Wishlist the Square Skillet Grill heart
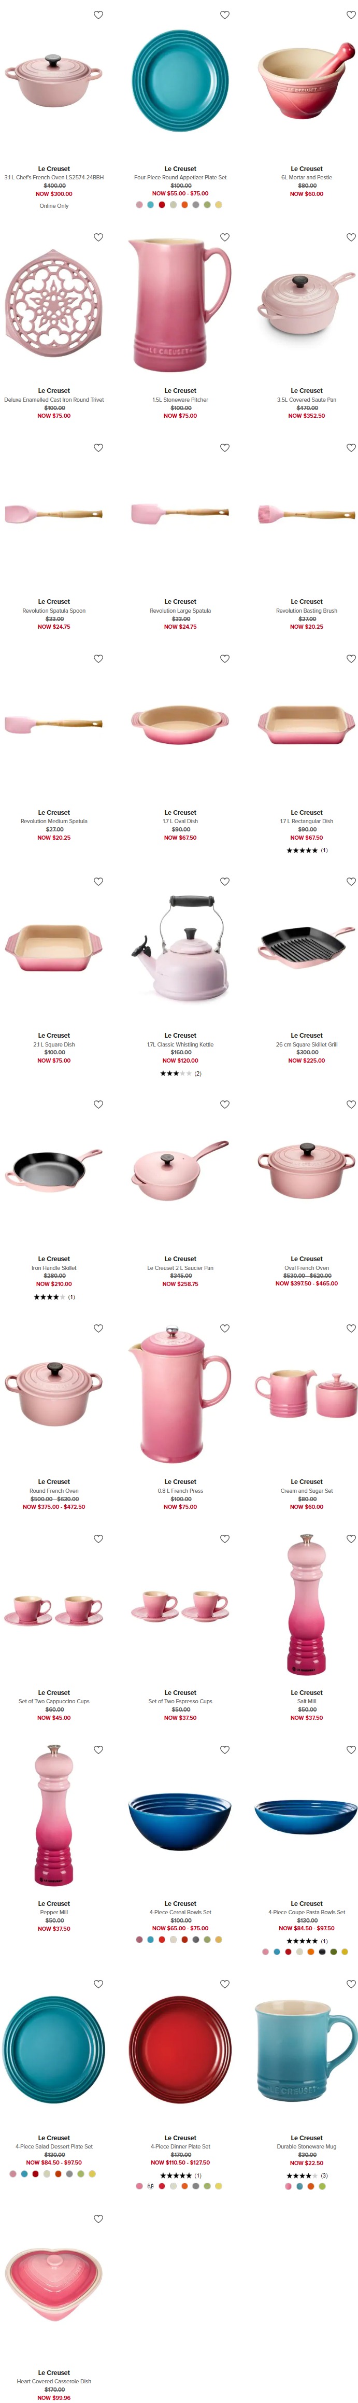 click(x=351, y=882)
